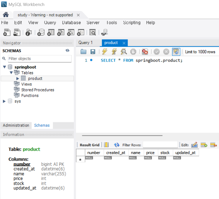Switch to the product query tab
This screenshot has width=219, height=199.
click(111, 43)
